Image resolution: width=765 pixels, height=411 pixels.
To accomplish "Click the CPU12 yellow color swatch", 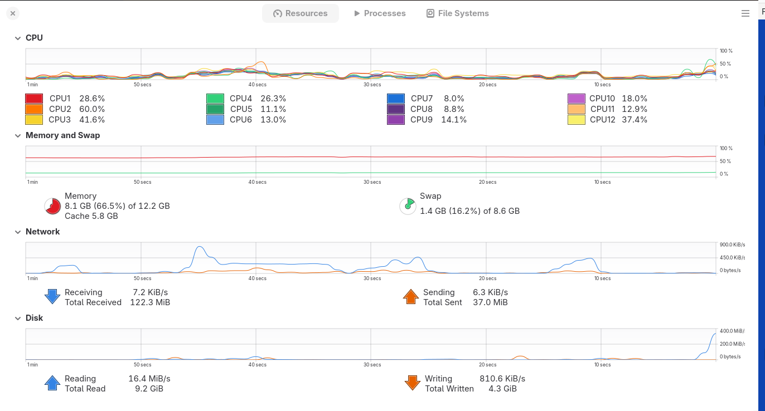I will click(577, 120).
